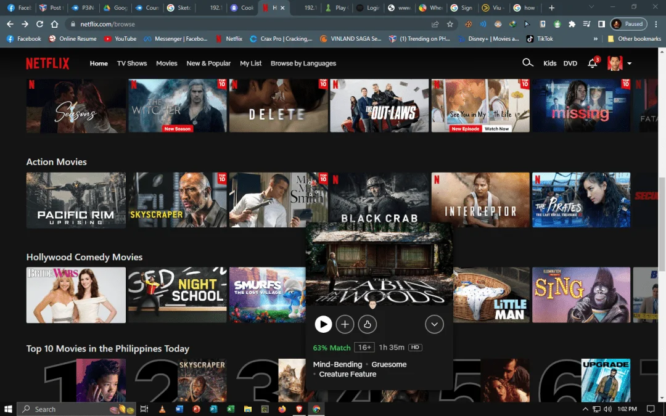Viewport: 666px width, 416px height.
Task: Open the Skyscraper thumbnail in Action Movies
Action: tap(178, 200)
